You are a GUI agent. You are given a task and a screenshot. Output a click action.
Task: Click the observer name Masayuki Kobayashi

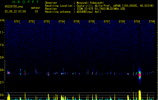click(90, 3)
